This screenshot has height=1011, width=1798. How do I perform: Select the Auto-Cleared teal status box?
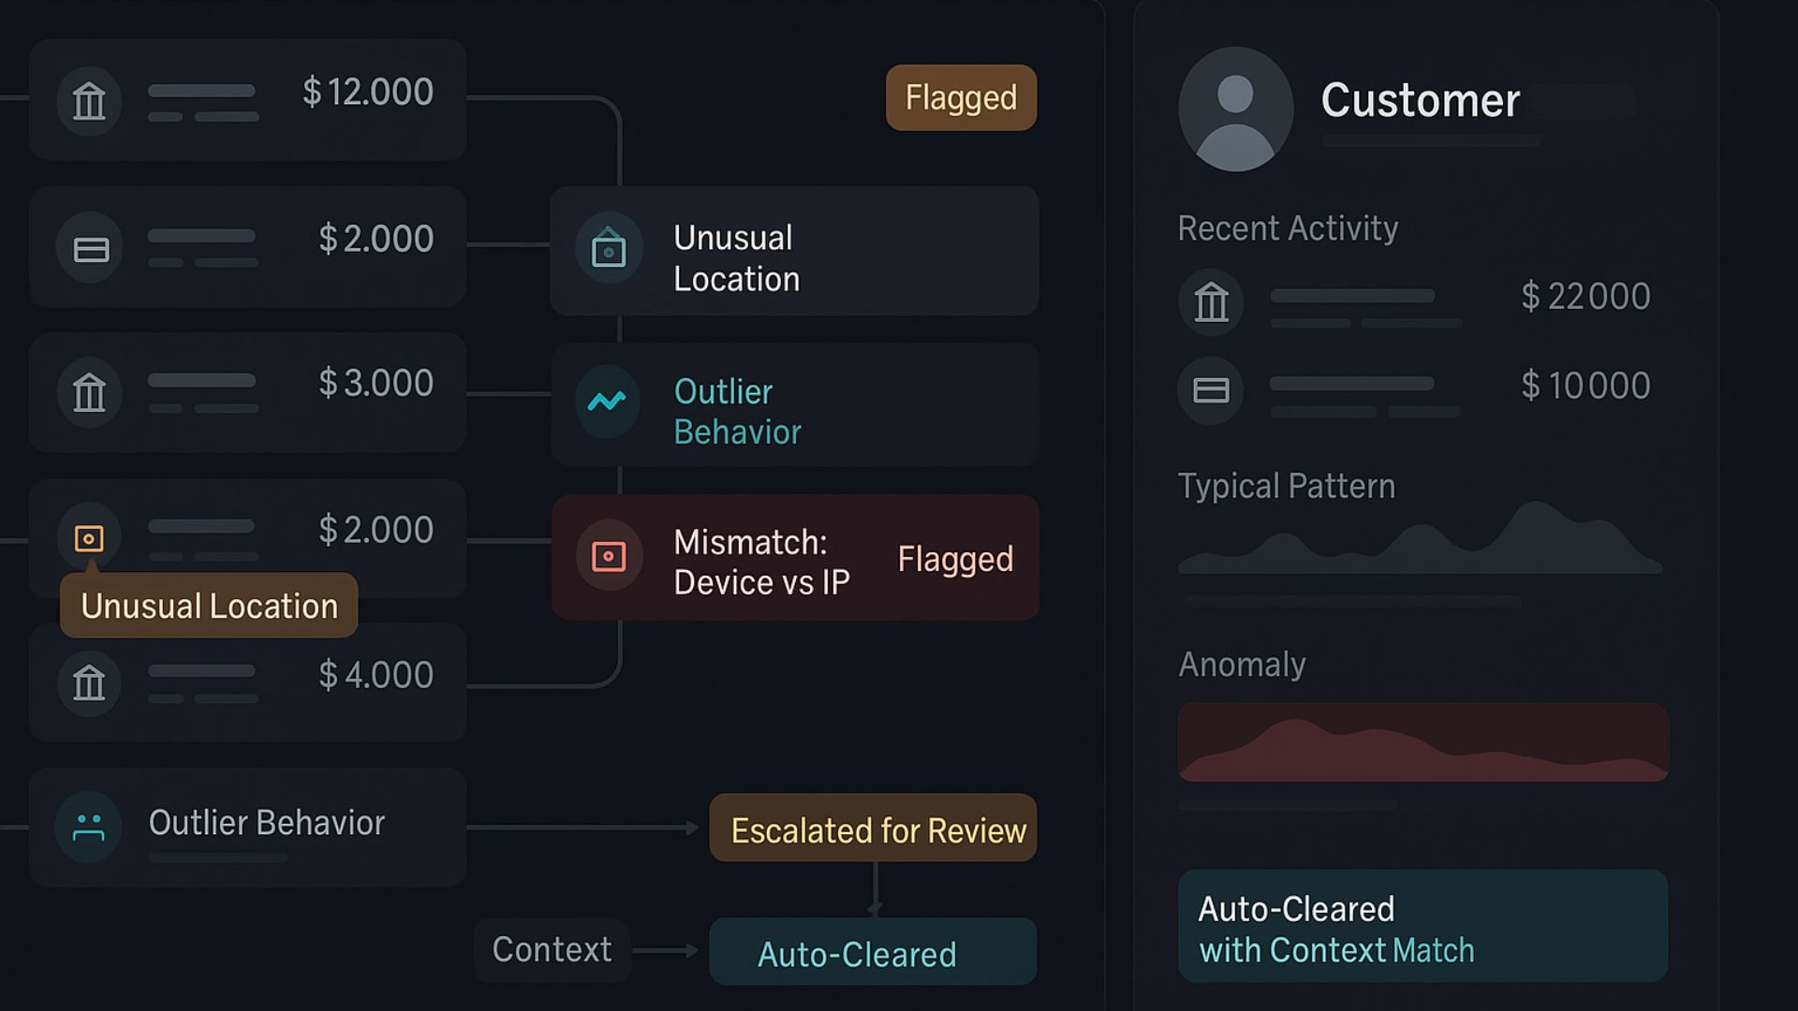873,952
